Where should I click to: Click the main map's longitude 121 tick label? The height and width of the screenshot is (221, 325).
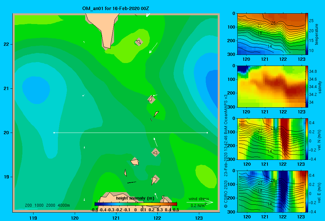tap(116, 218)
